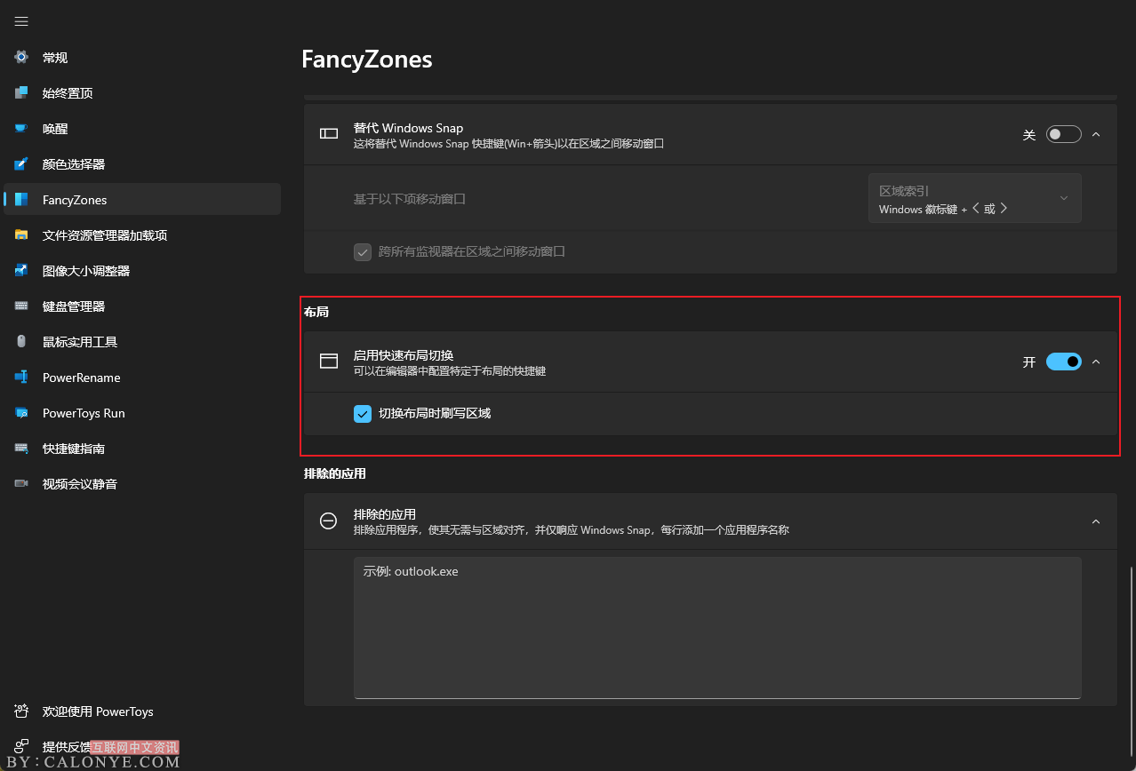Image resolution: width=1136 pixels, height=771 pixels.
Task: Click the PowerToys Run icon
Action: [x=21, y=412]
